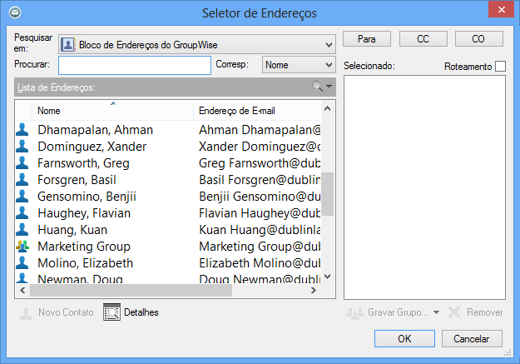Click the Marketing Group group icon

tap(22, 247)
